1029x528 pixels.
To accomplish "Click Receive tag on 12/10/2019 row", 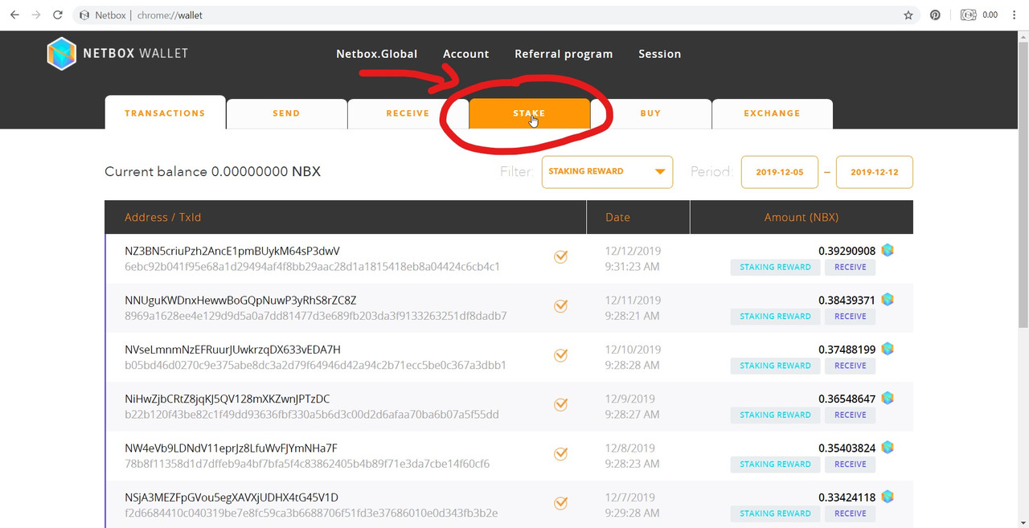I will click(x=850, y=366).
